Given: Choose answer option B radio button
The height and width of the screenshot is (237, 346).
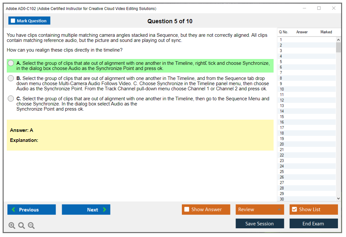Looking at the screenshot, I should tap(11, 78).
